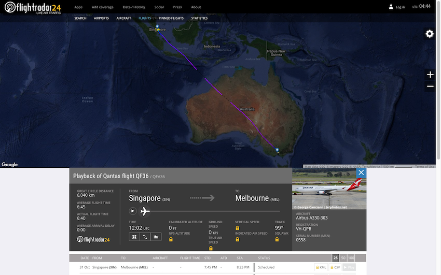Open the Social menu
This screenshot has height=275, width=441.
click(x=159, y=7)
